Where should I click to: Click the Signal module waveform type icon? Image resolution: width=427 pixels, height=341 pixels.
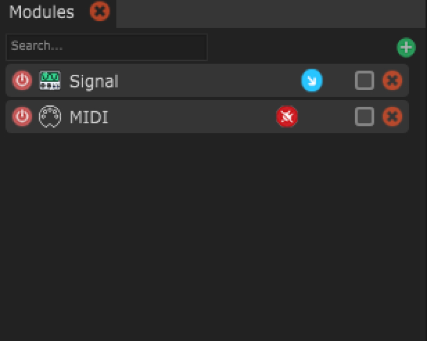(50, 81)
